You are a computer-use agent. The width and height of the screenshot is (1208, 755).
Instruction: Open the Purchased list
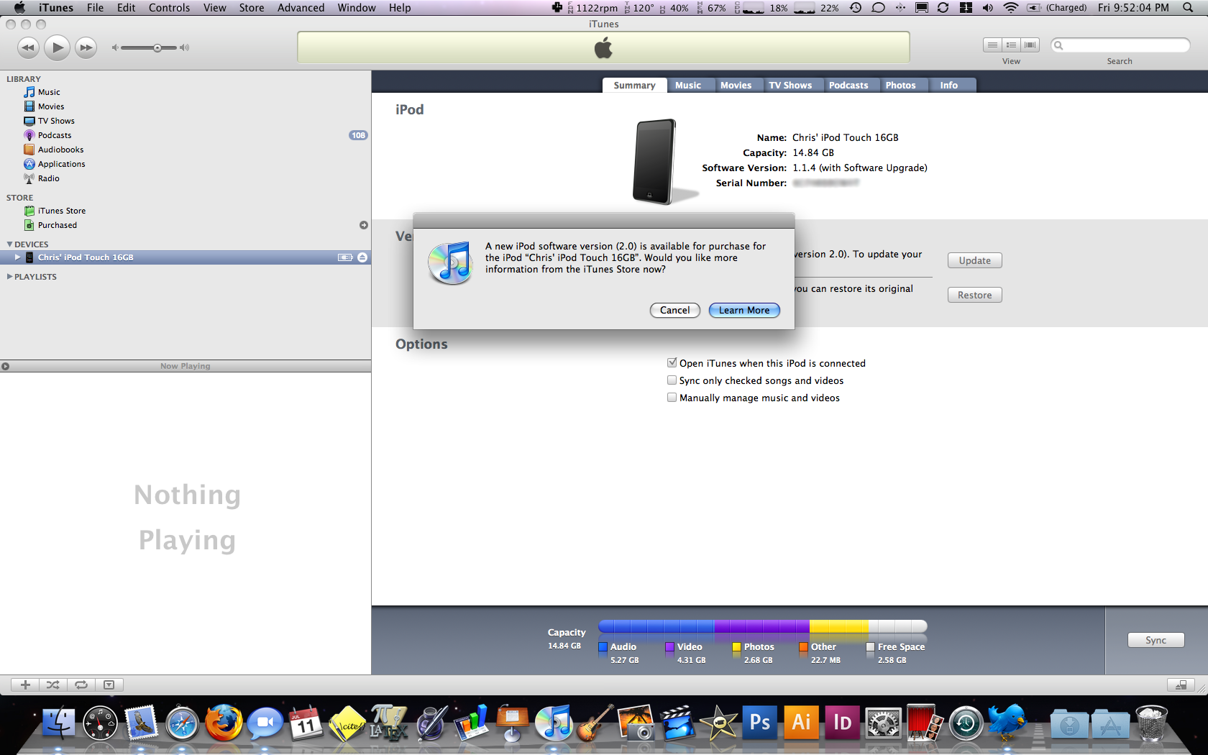pyautogui.click(x=57, y=225)
